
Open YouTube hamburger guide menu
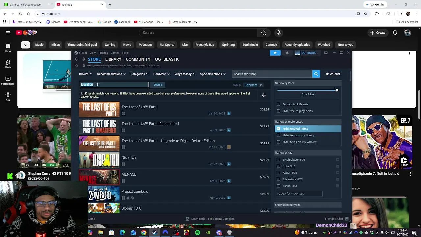[8, 33]
